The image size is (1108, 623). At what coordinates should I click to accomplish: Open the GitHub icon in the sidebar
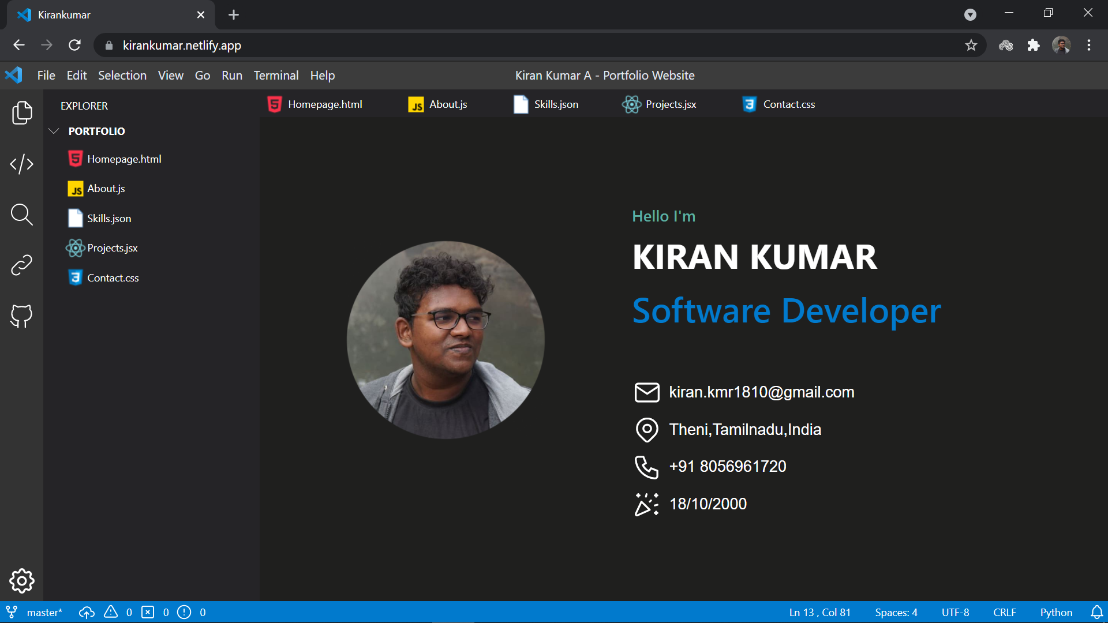tap(21, 316)
